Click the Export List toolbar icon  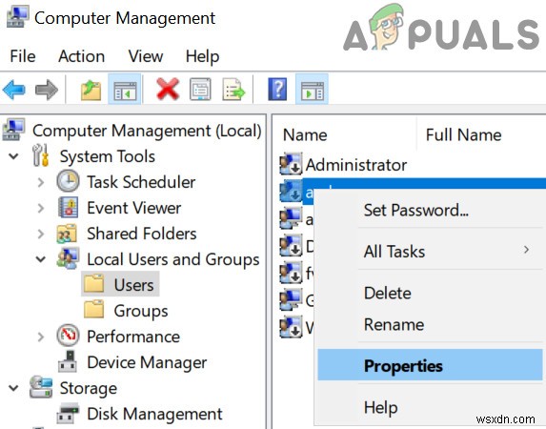click(x=233, y=90)
